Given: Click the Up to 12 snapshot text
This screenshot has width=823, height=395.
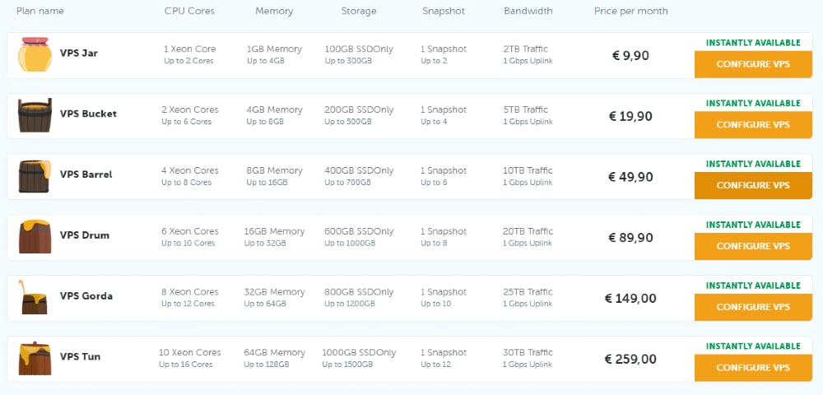Looking at the screenshot, I should tap(435, 365).
